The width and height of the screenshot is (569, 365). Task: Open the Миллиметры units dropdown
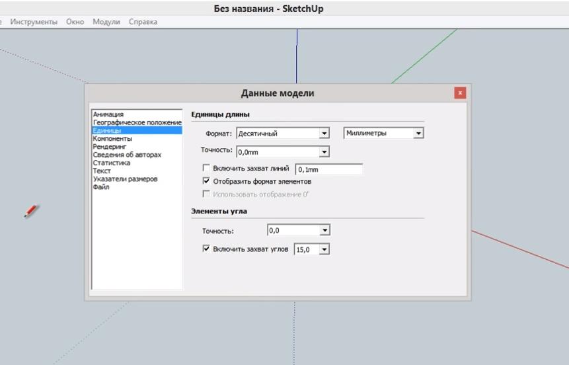(383, 134)
